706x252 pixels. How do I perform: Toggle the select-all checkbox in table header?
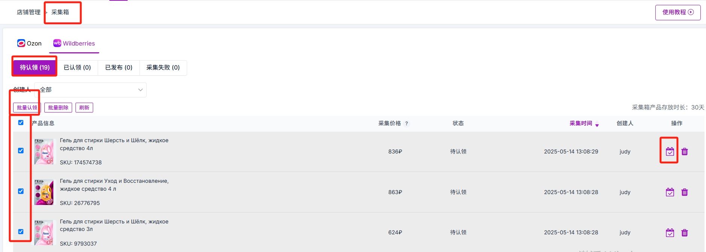(x=21, y=123)
